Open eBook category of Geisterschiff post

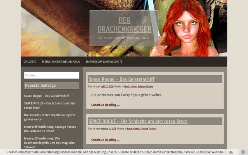tap(134, 86)
